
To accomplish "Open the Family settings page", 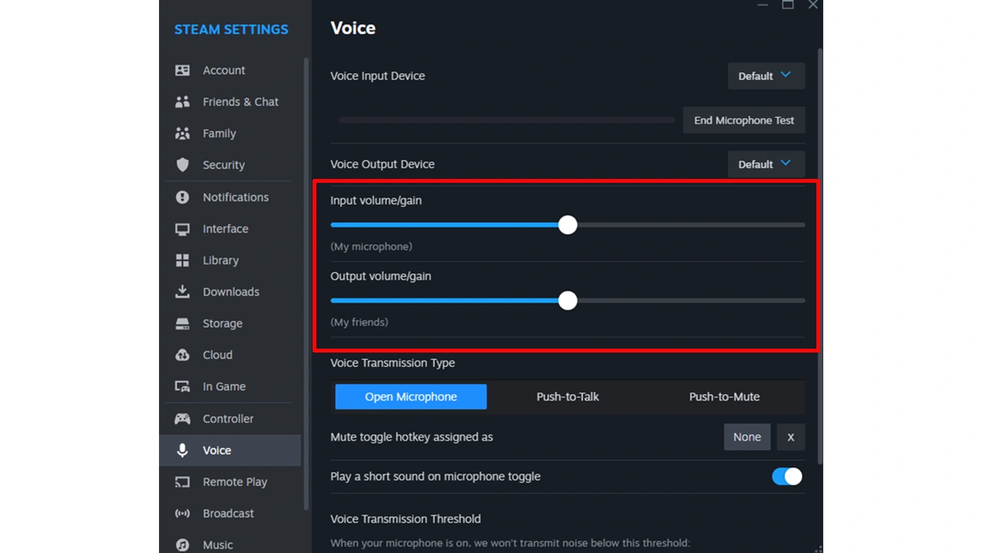I will pos(230,133).
